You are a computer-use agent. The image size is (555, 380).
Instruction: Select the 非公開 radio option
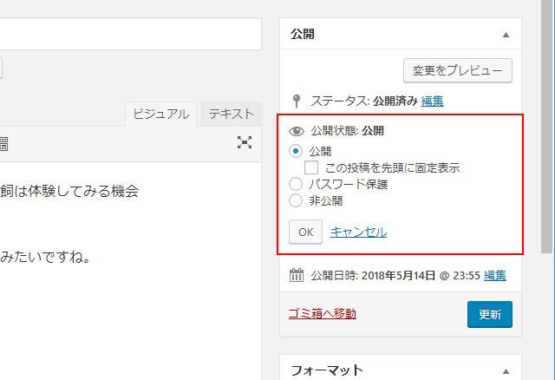coord(296,200)
